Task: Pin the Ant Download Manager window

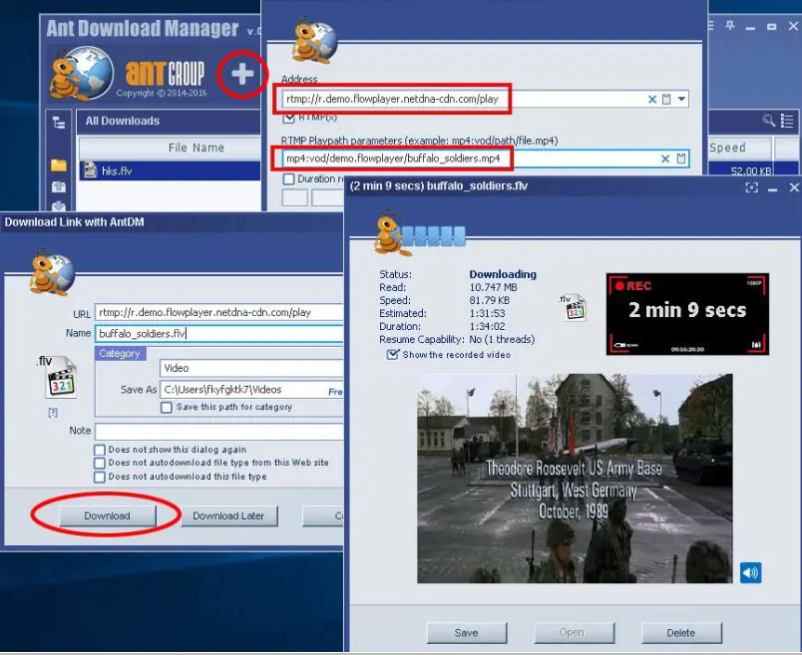Action: tap(730, 26)
